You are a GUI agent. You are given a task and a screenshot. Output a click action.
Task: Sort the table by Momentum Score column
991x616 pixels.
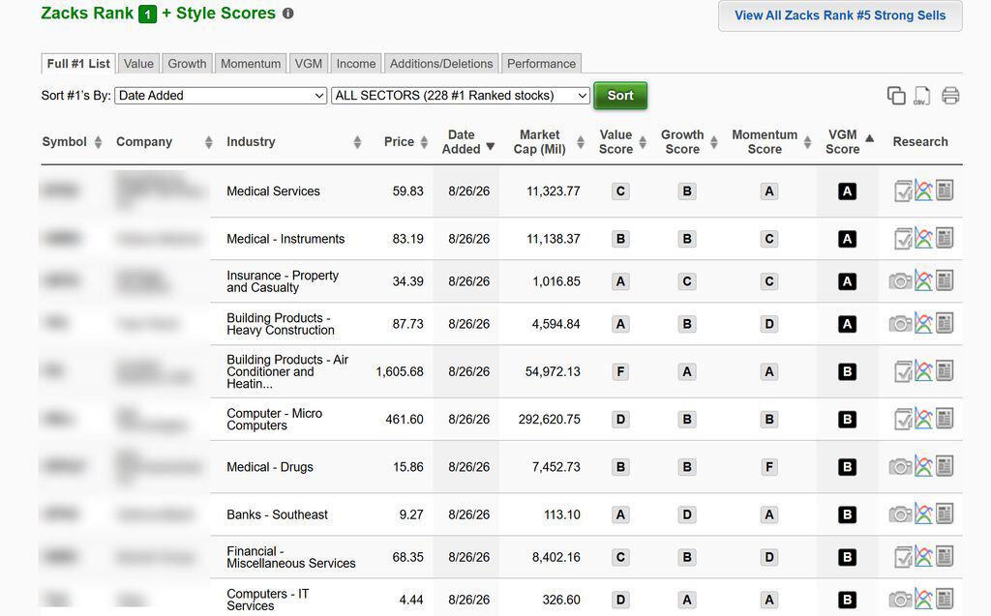tap(771, 141)
